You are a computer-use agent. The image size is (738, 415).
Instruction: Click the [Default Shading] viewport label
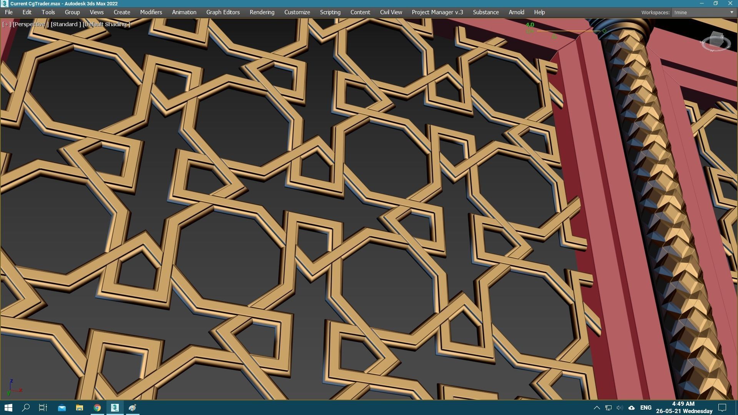106,24
